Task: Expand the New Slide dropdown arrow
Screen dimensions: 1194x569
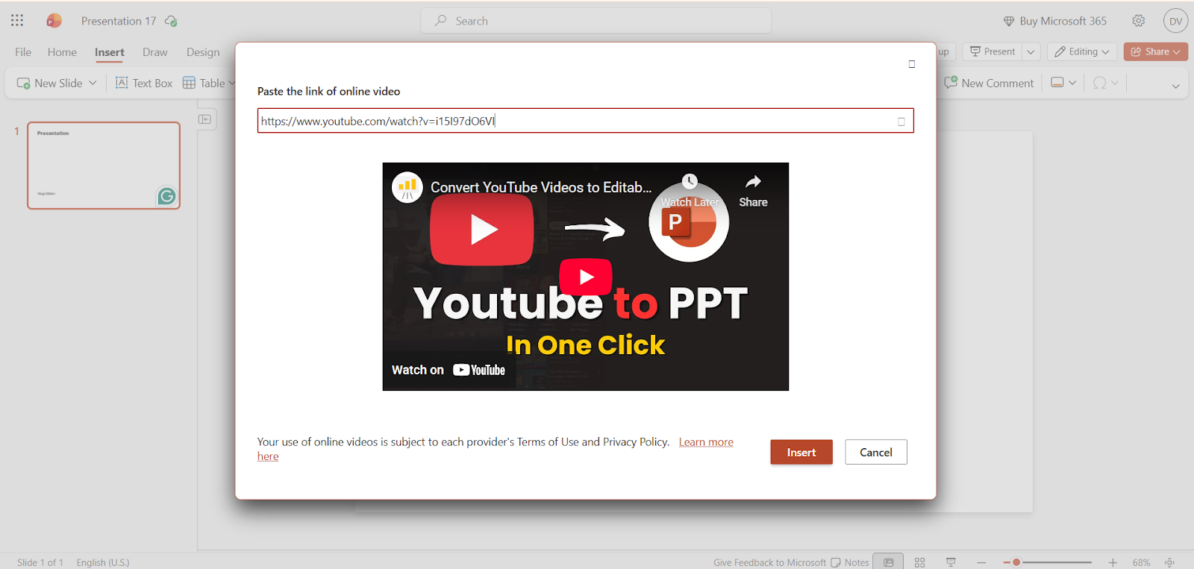Action: click(x=93, y=83)
